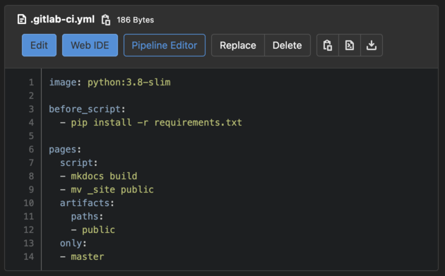Click the only key

click(71, 244)
